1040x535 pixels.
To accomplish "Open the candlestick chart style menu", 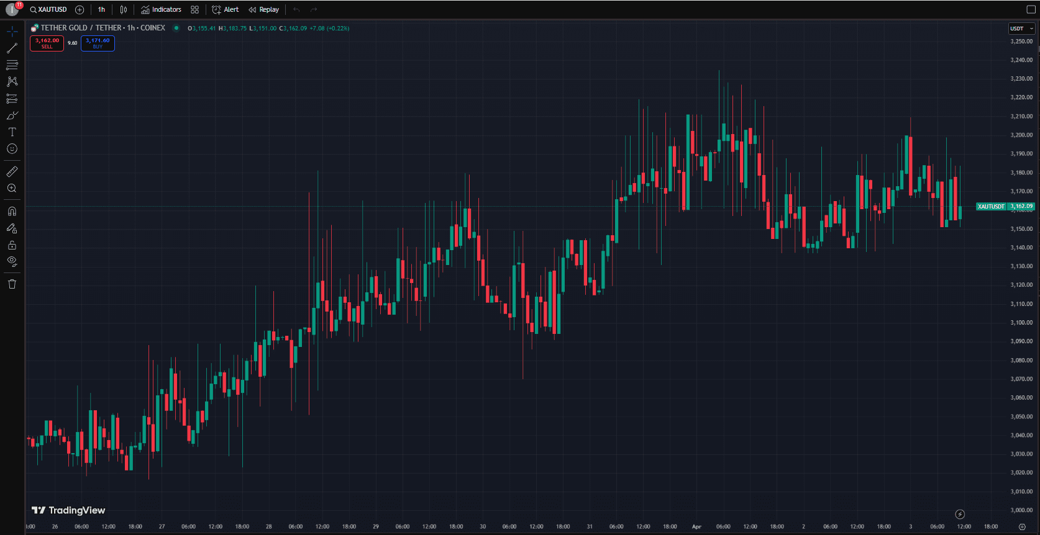I will pyautogui.click(x=124, y=9).
